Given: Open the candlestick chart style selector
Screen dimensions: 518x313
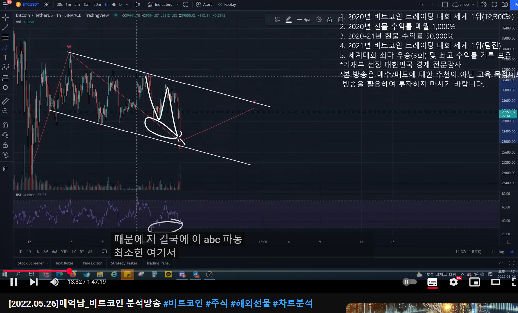Looking at the screenshot, I should coord(138,4).
